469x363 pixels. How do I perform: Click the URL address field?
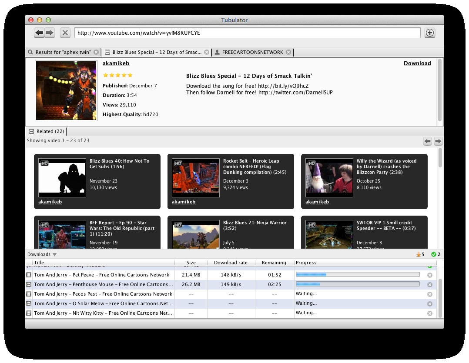(x=248, y=33)
